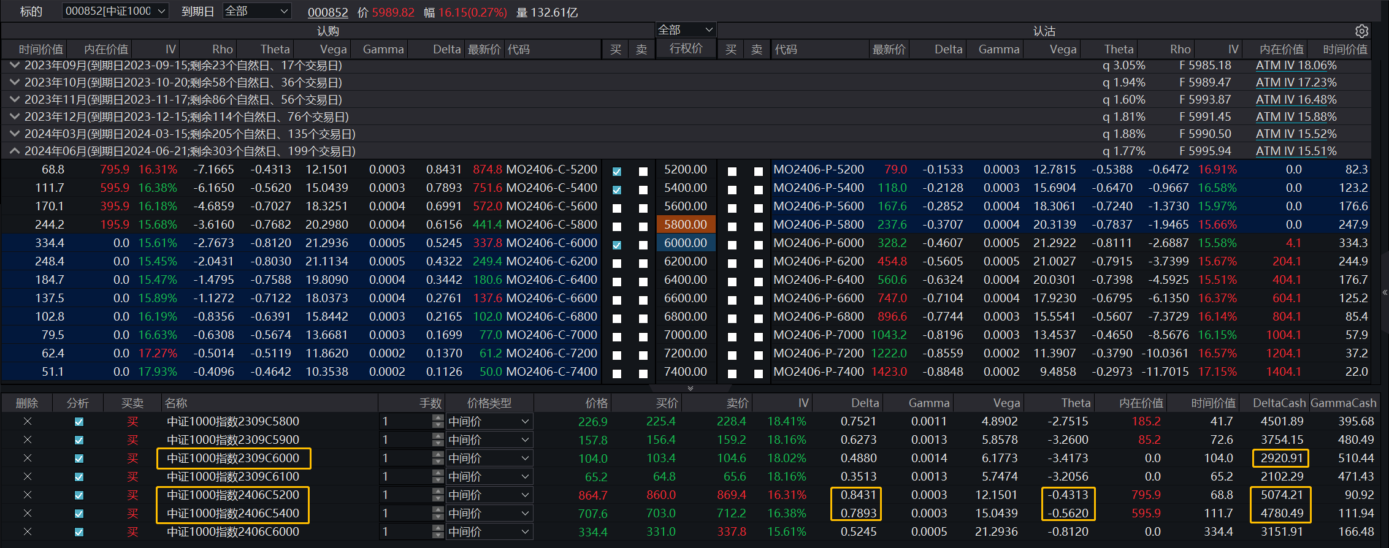Collapse the bottom panel using the double chevron
This screenshot has width=1389, height=548.
691,388
